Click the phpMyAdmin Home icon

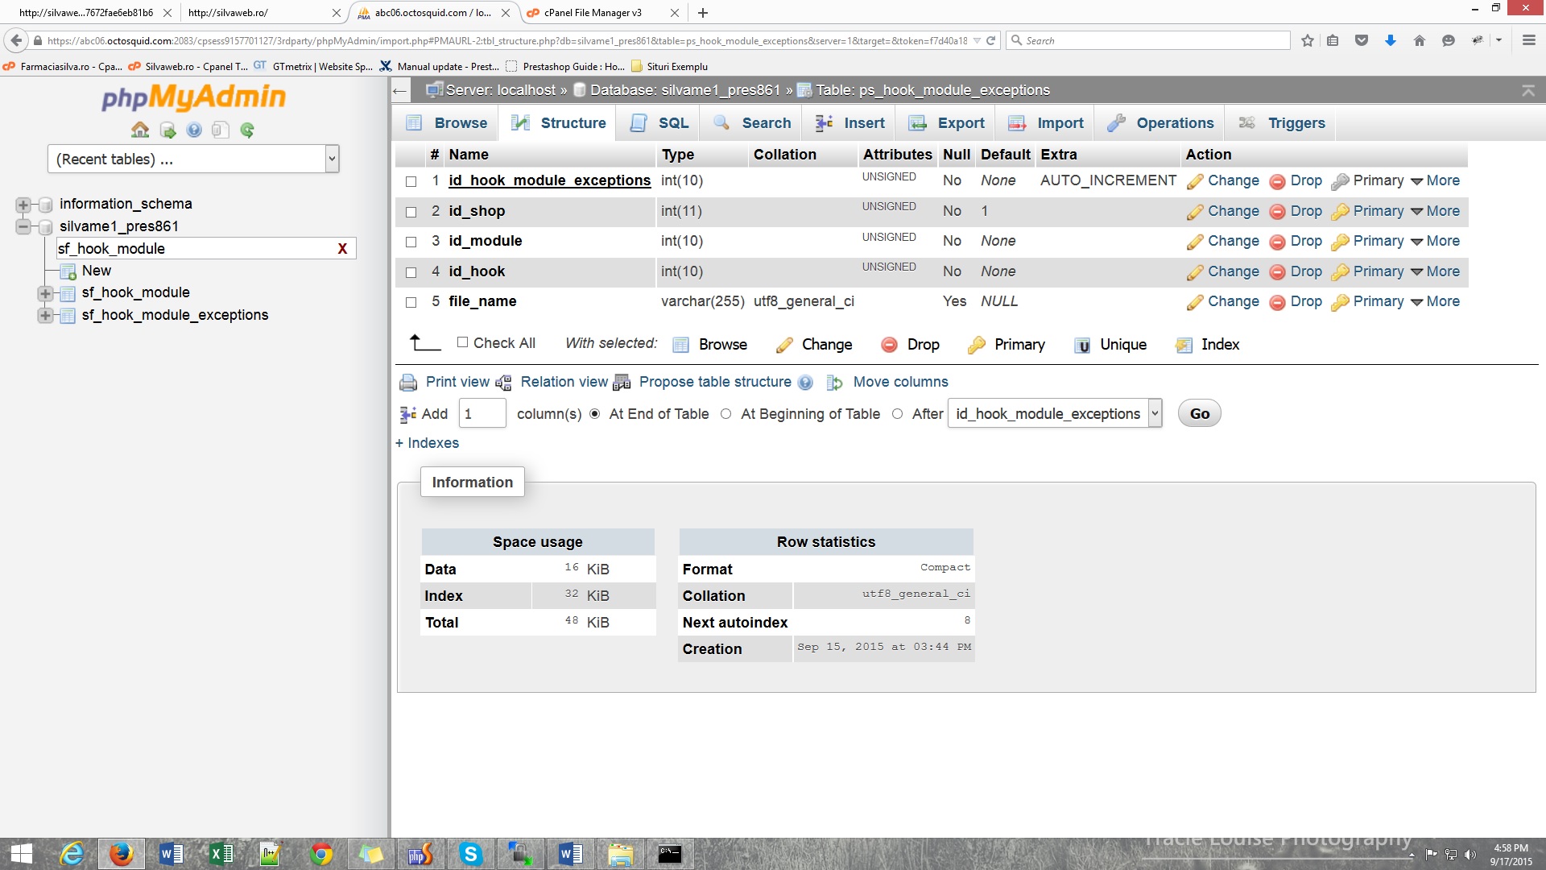140,130
